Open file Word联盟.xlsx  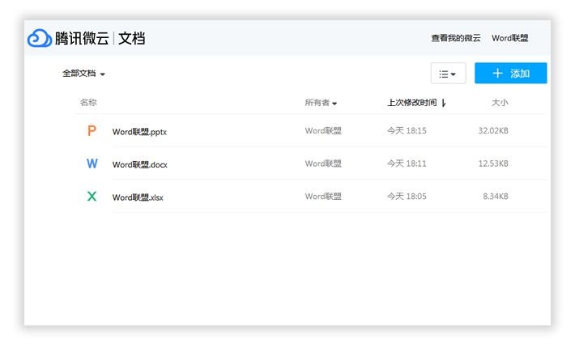[x=138, y=197]
